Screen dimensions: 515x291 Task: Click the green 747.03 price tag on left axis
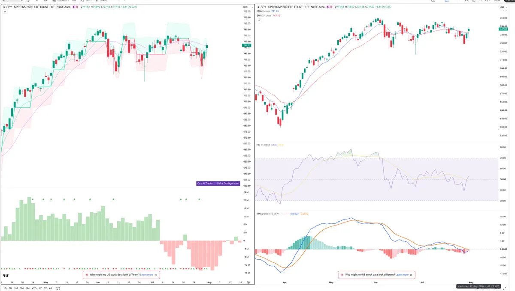point(246,45)
